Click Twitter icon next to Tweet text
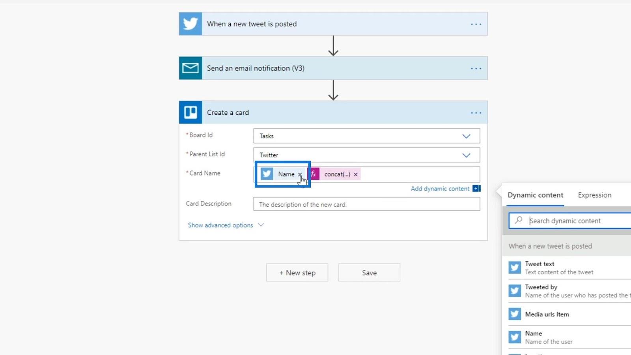The image size is (631, 355). pyautogui.click(x=514, y=268)
